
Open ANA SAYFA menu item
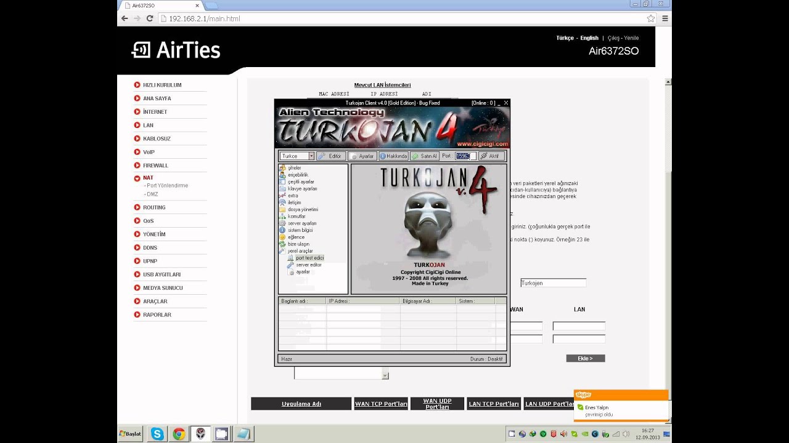[157, 98]
